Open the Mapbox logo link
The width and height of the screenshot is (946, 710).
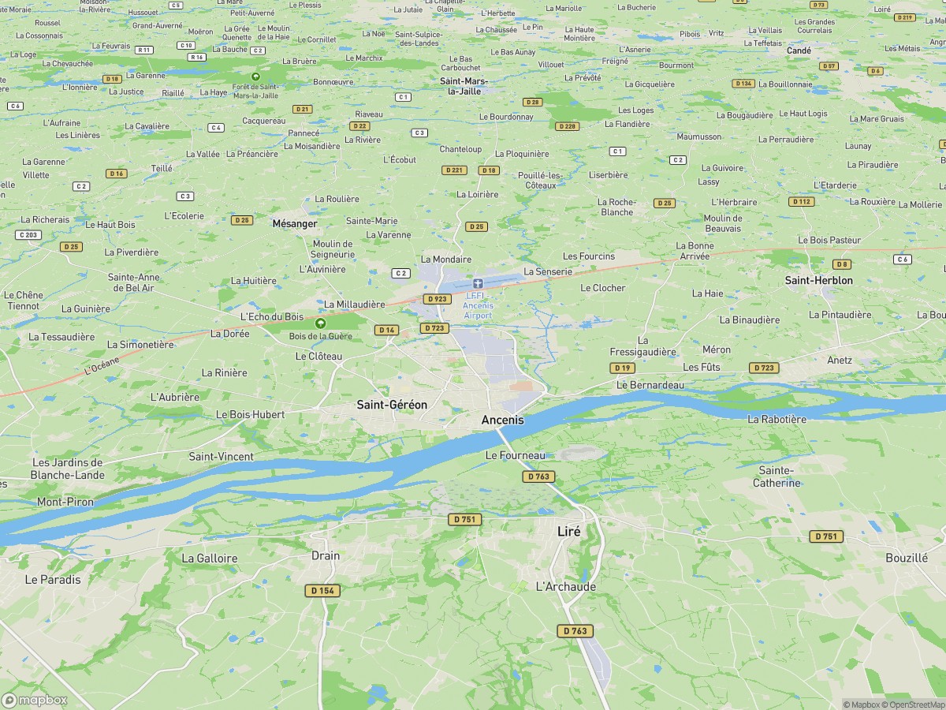click(x=35, y=700)
